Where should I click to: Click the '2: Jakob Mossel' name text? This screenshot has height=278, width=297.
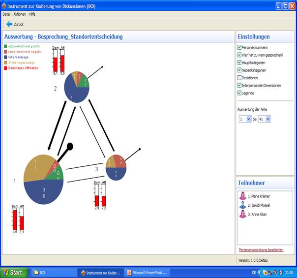tap(259, 205)
